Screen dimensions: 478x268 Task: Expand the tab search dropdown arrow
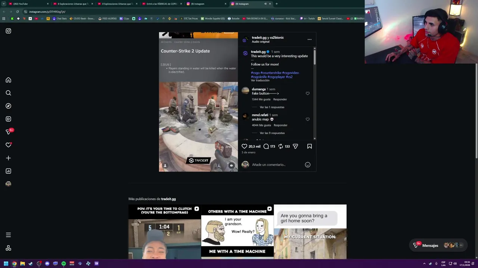[3, 4]
